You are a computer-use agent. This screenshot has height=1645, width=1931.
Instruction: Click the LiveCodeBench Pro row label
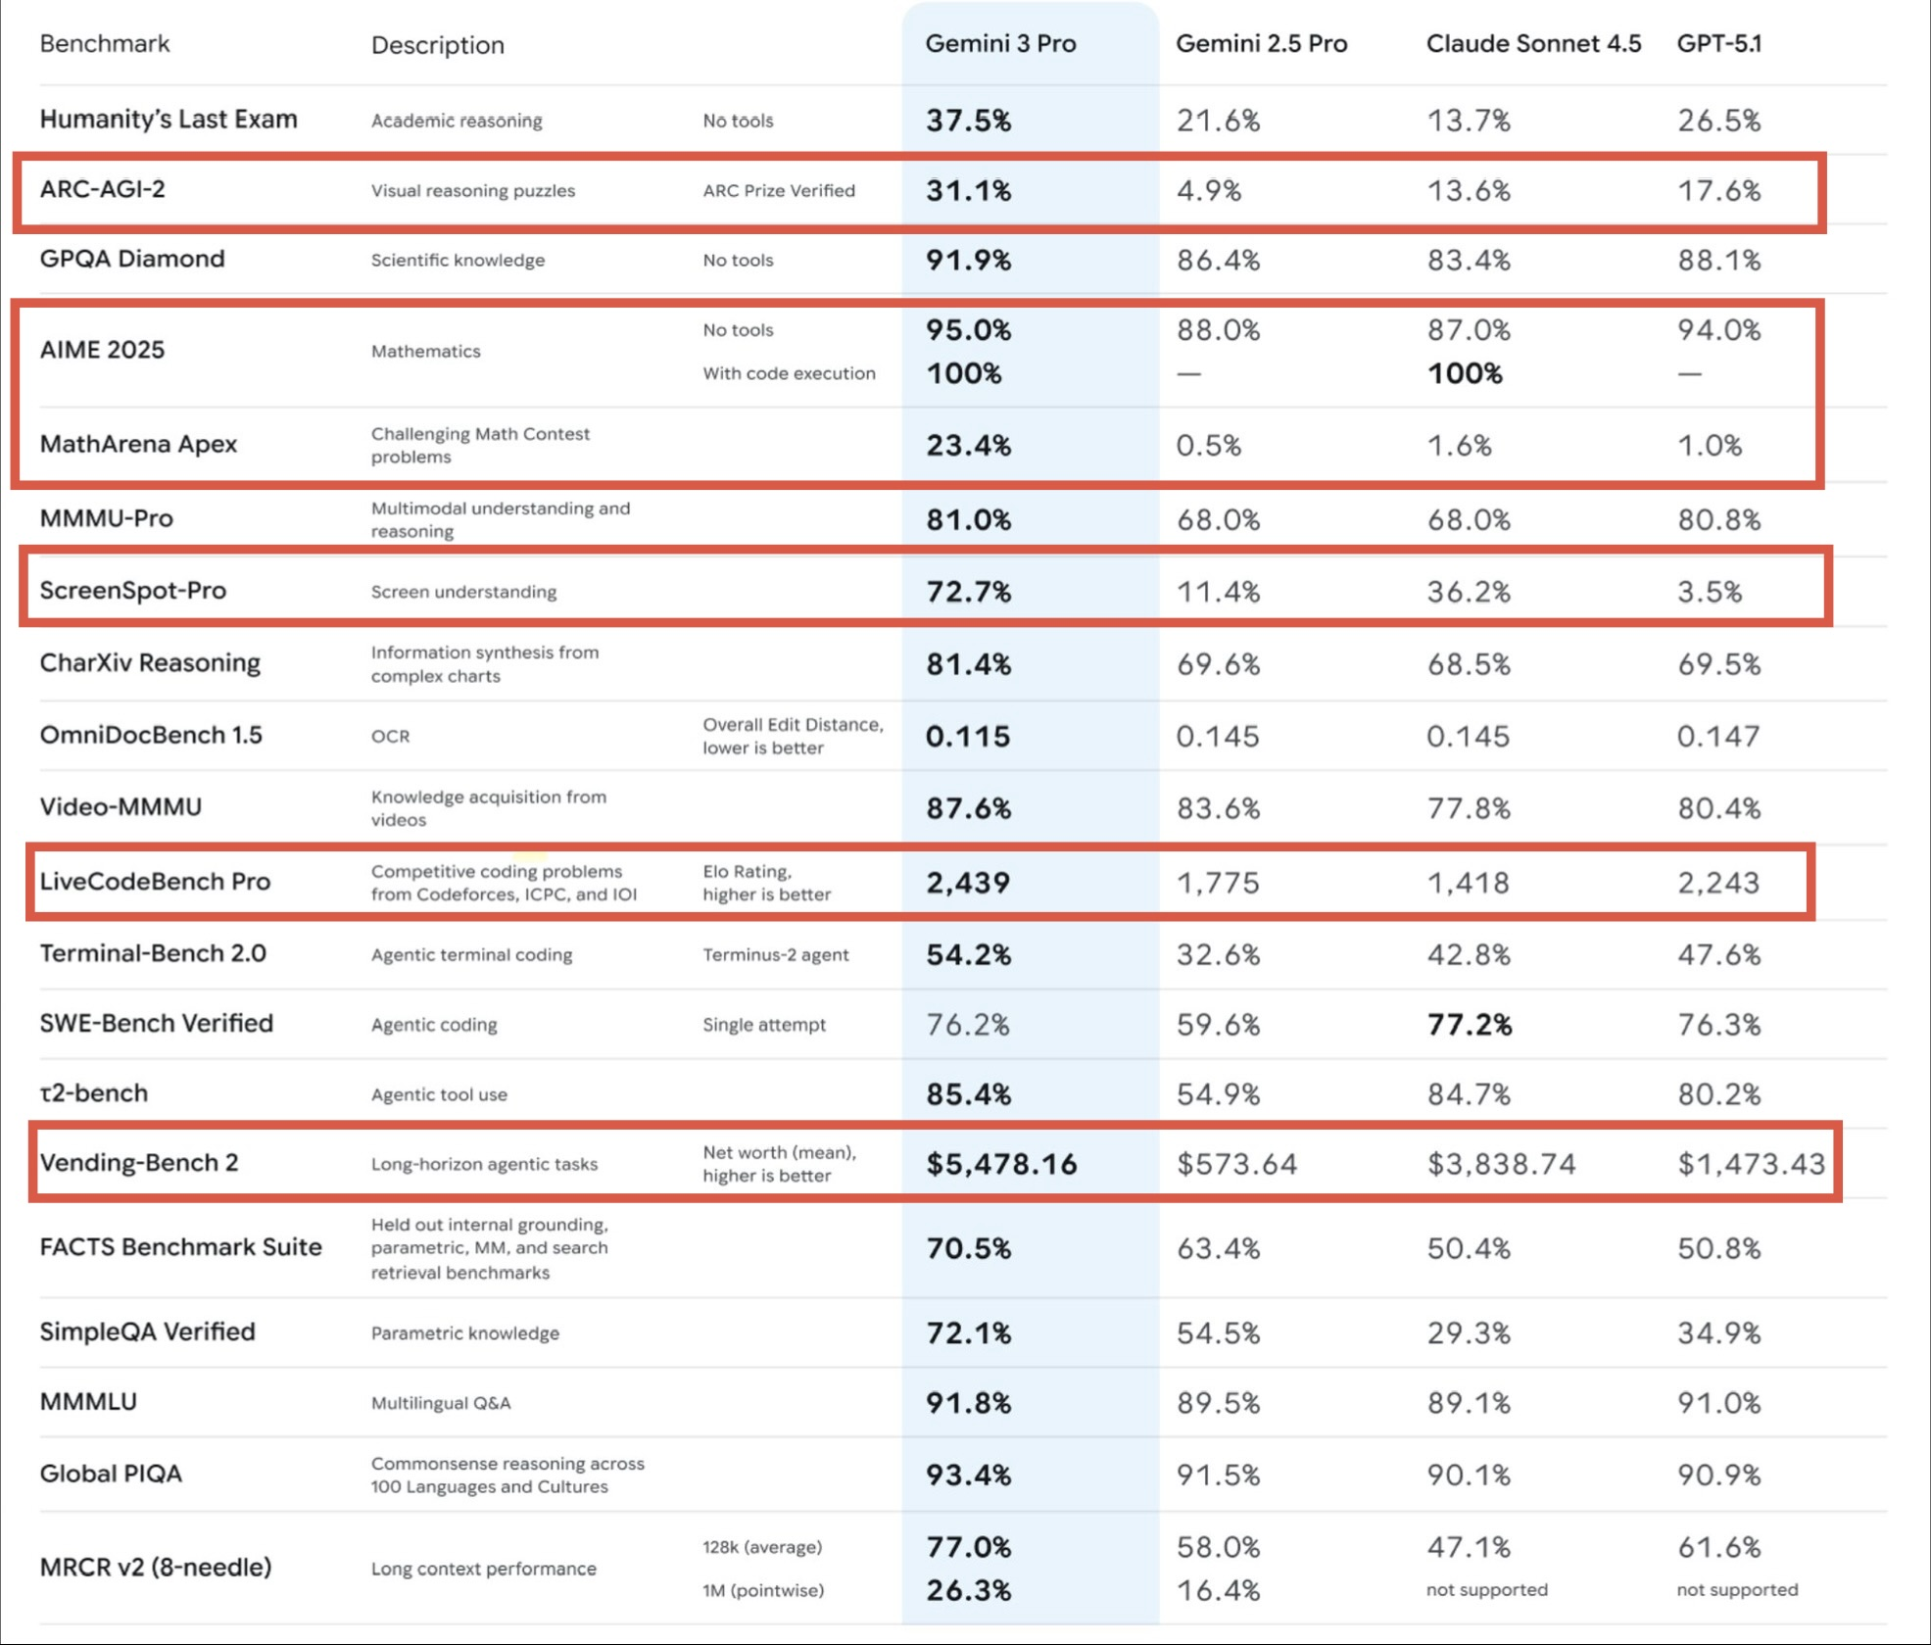click(x=155, y=882)
